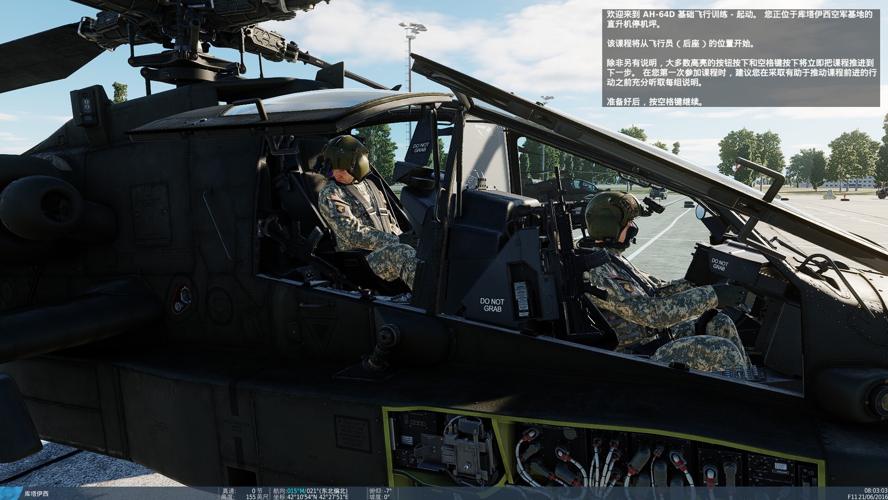Screen dimensions: 888x500
Task: Click the view and date label "F11 21/06/2016"
Action: tap(867, 497)
